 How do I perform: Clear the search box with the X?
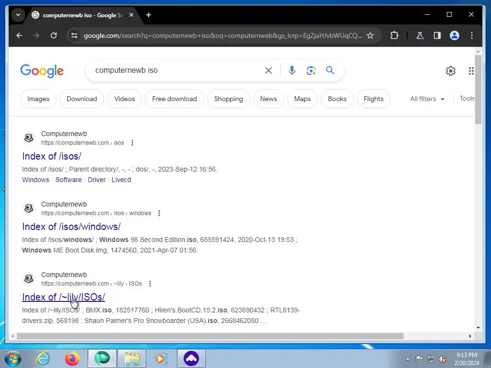[x=269, y=70]
